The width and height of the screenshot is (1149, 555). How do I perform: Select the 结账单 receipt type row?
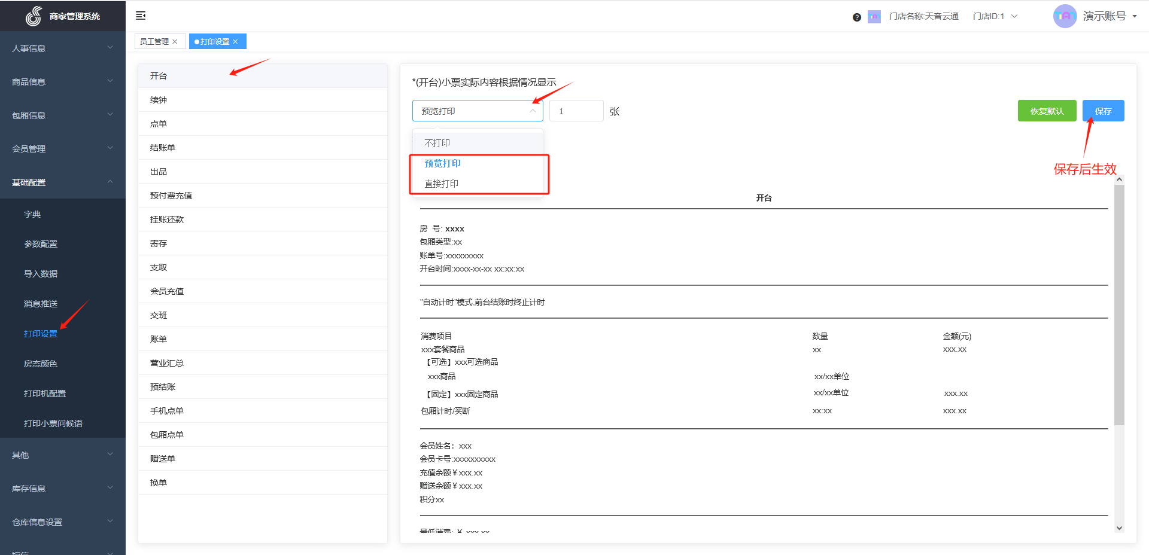tap(263, 148)
